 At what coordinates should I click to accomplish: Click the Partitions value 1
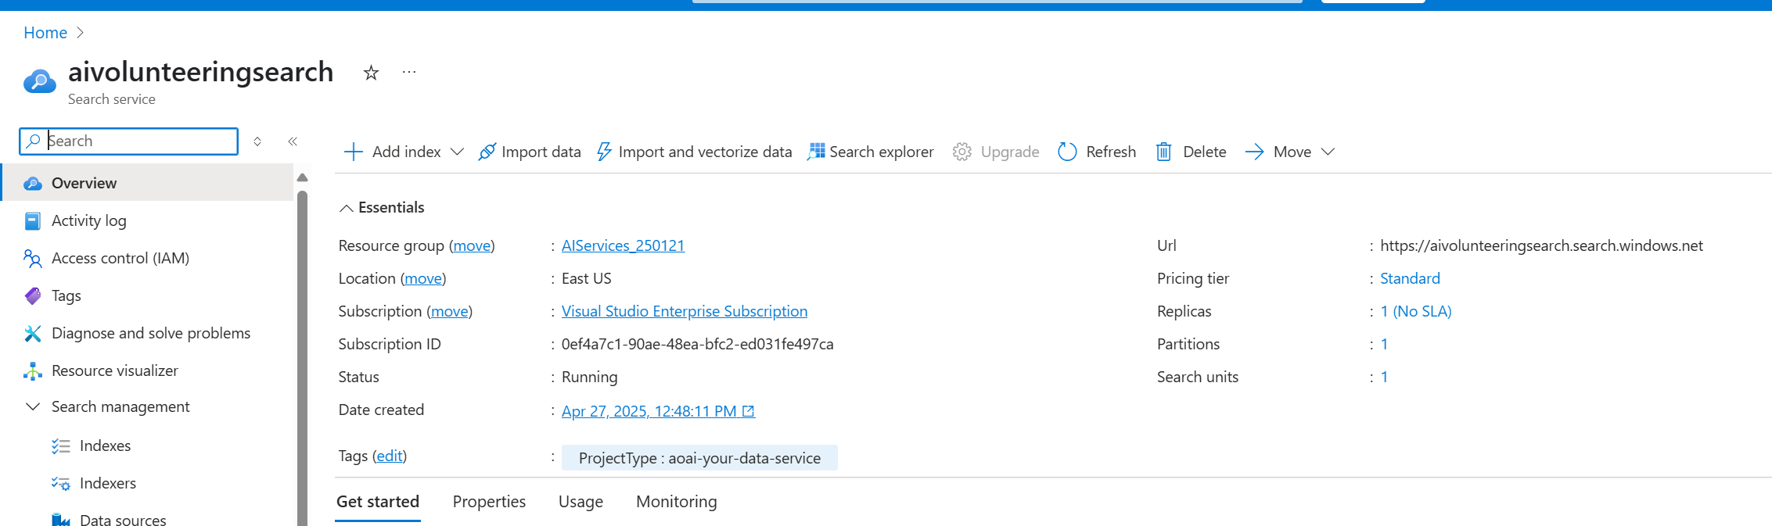click(x=1384, y=344)
